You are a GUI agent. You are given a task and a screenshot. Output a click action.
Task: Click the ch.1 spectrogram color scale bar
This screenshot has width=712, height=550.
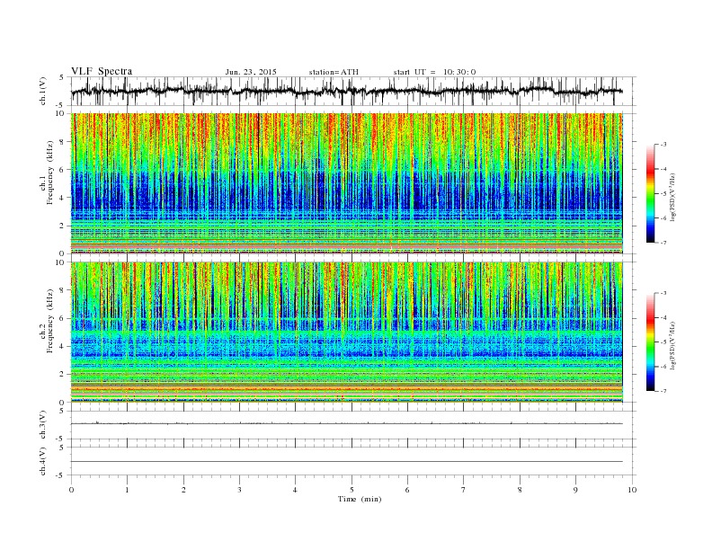point(650,193)
